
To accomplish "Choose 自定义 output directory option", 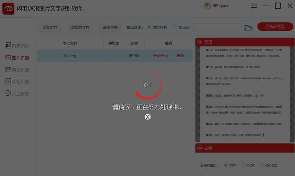I will click(181, 28).
